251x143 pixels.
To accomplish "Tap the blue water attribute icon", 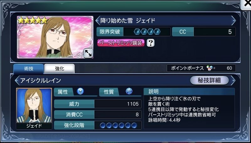I will coord(80,91).
